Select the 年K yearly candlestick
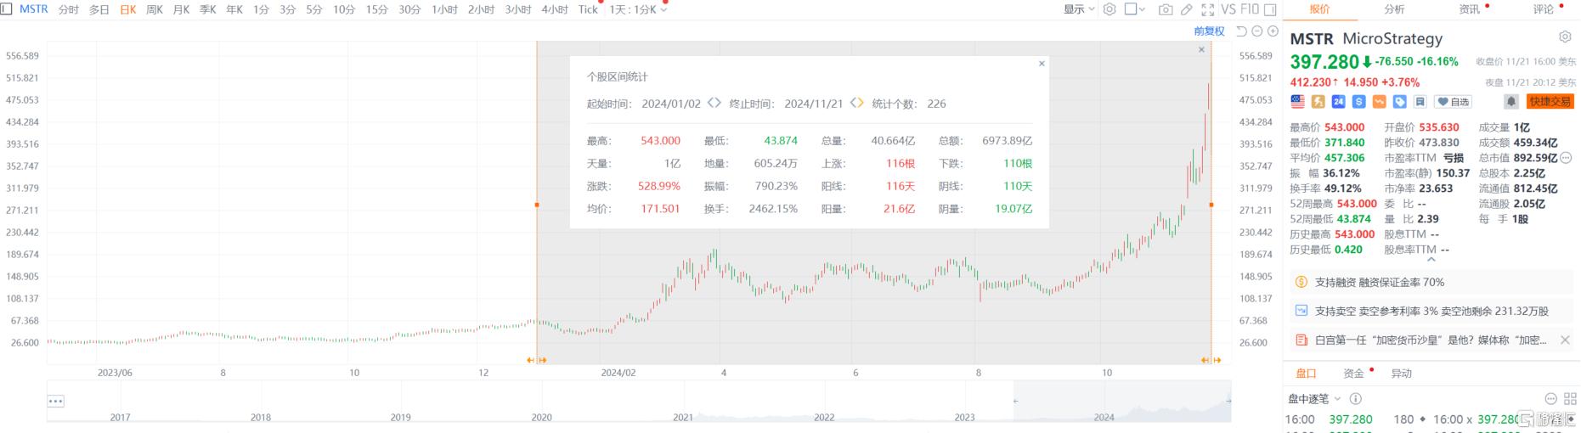This screenshot has width=1581, height=433. (x=234, y=9)
